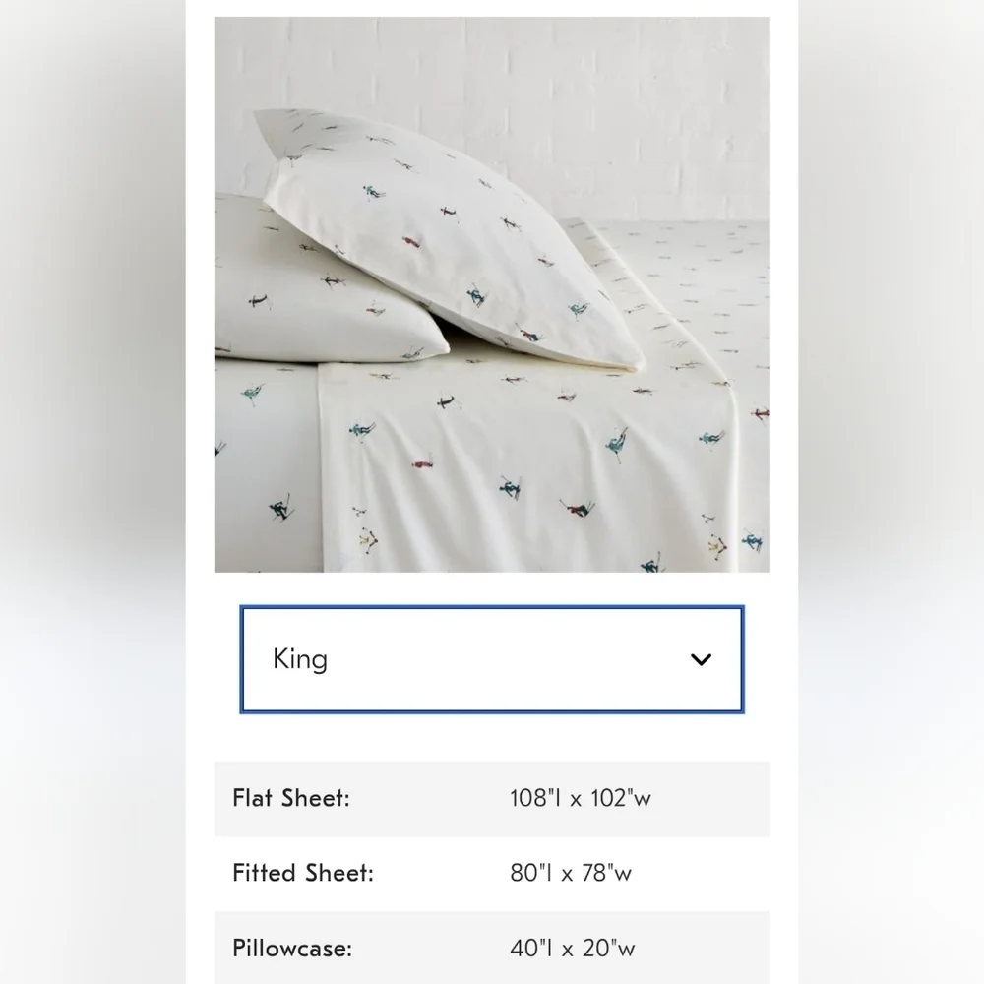Select the 'Flat Sheet:' label

click(x=291, y=798)
